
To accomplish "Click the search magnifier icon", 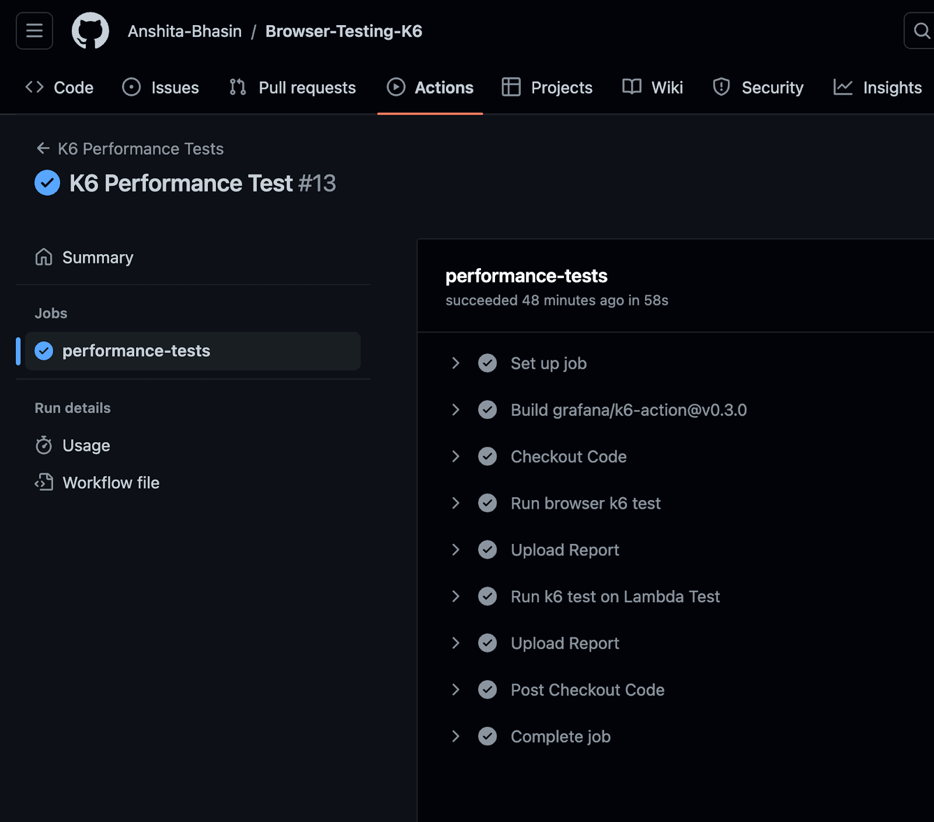I will pyautogui.click(x=921, y=31).
